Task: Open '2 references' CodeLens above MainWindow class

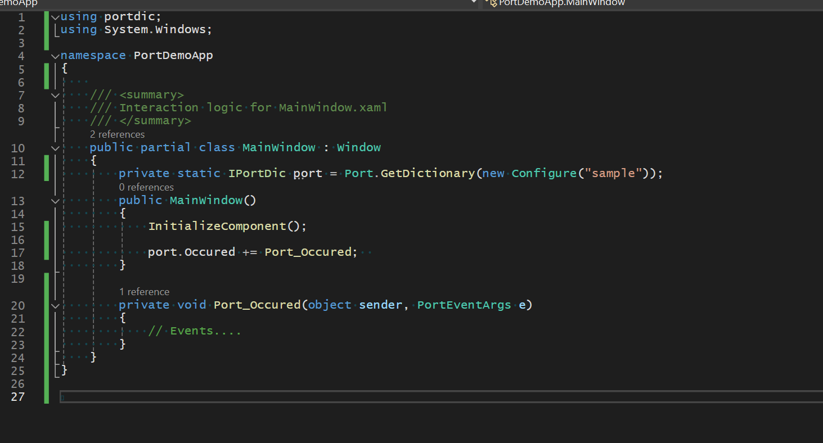Action: tap(117, 134)
